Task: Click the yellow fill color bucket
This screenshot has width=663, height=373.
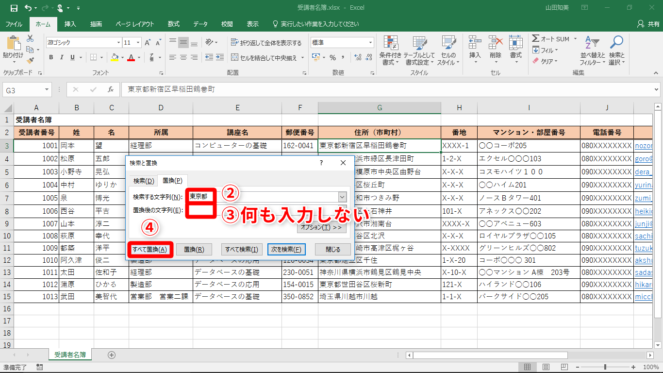Action: (x=115, y=57)
